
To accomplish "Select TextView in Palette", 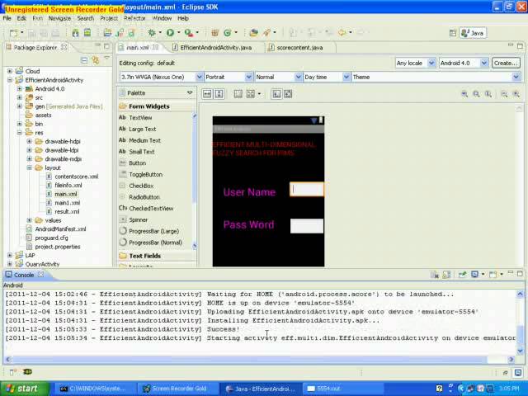I will coord(140,118).
